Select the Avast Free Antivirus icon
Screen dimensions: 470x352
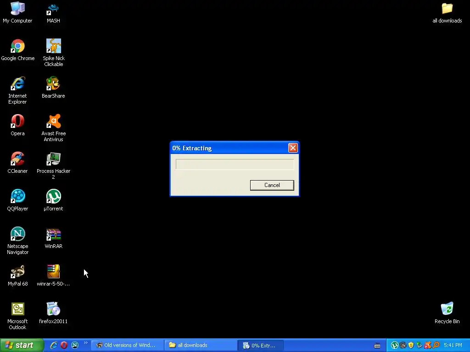point(53,128)
